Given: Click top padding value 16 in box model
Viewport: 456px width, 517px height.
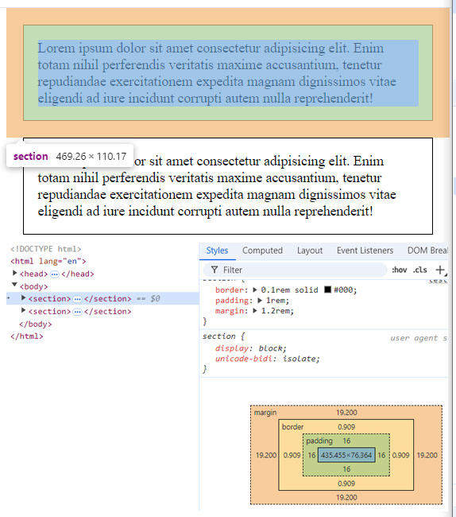Looking at the screenshot, I should [x=346, y=441].
